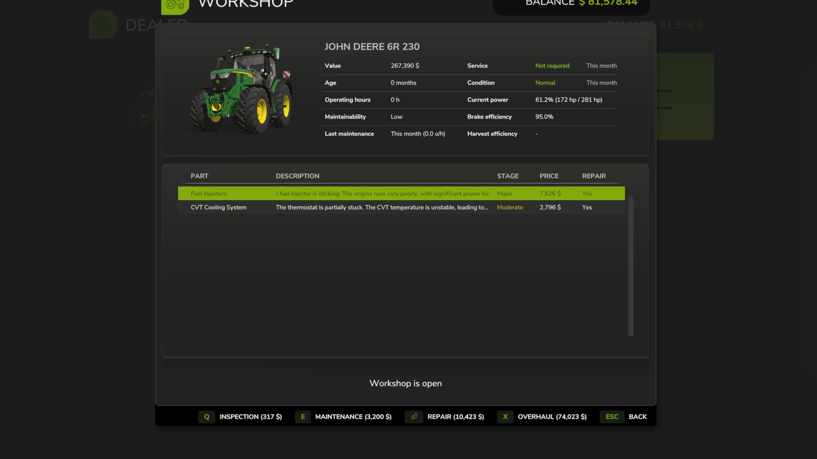Click the Brake efficiency 95.0% value

(544, 116)
